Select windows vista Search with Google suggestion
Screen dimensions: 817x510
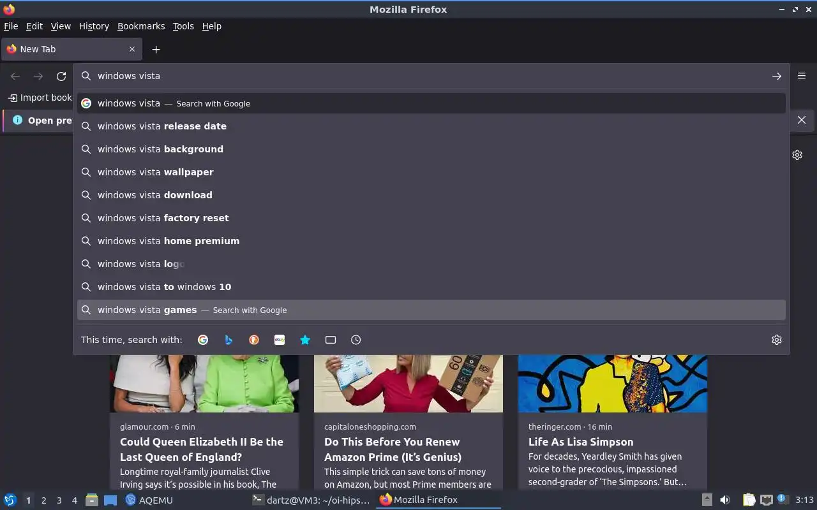click(x=431, y=103)
